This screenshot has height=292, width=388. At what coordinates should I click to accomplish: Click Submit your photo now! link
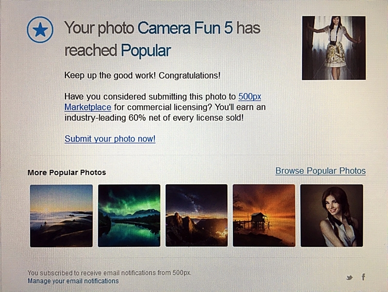point(110,139)
